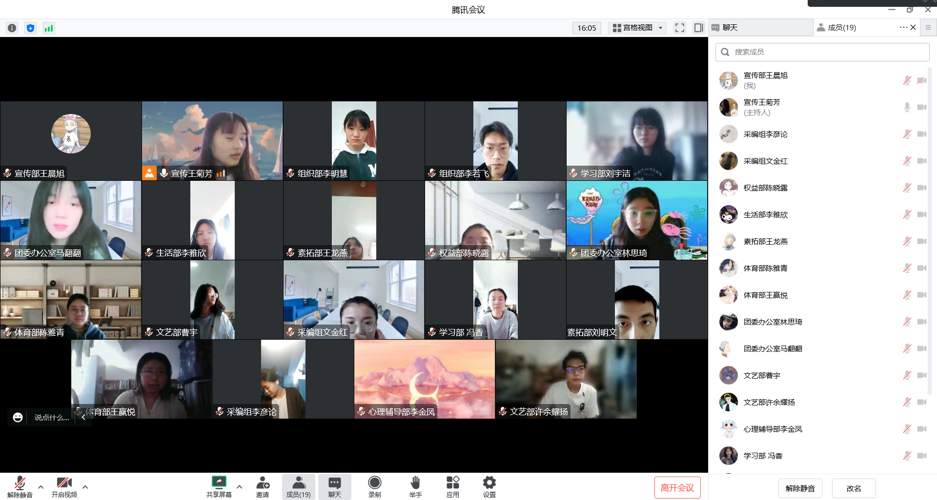Screen dimensions: 937x500
Task: Open the 应用 apps icon
Action: click(x=452, y=486)
